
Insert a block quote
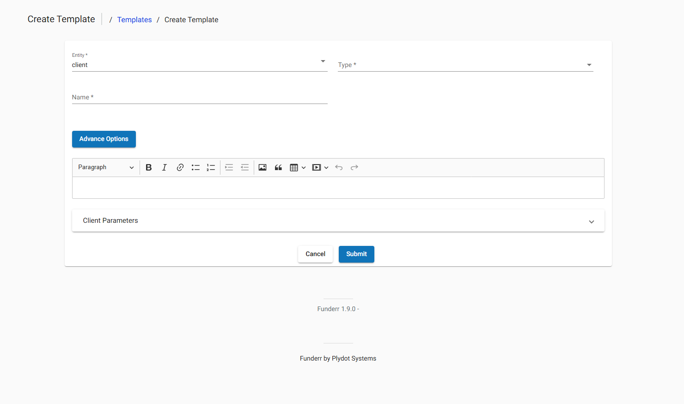tap(278, 167)
